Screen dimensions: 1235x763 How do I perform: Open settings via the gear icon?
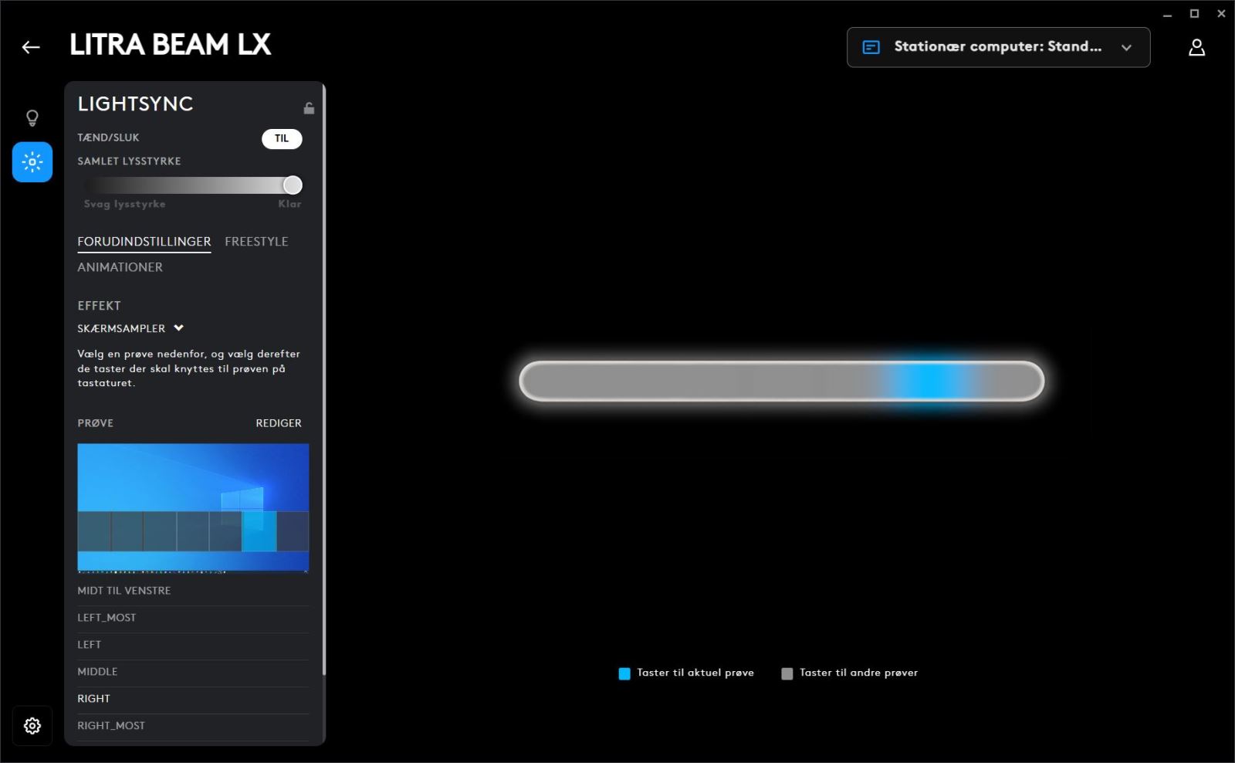pyautogui.click(x=32, y=726)
